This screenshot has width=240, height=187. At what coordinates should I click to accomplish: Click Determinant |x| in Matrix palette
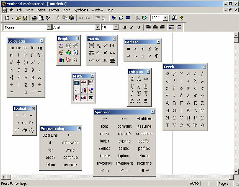[112, 46]
